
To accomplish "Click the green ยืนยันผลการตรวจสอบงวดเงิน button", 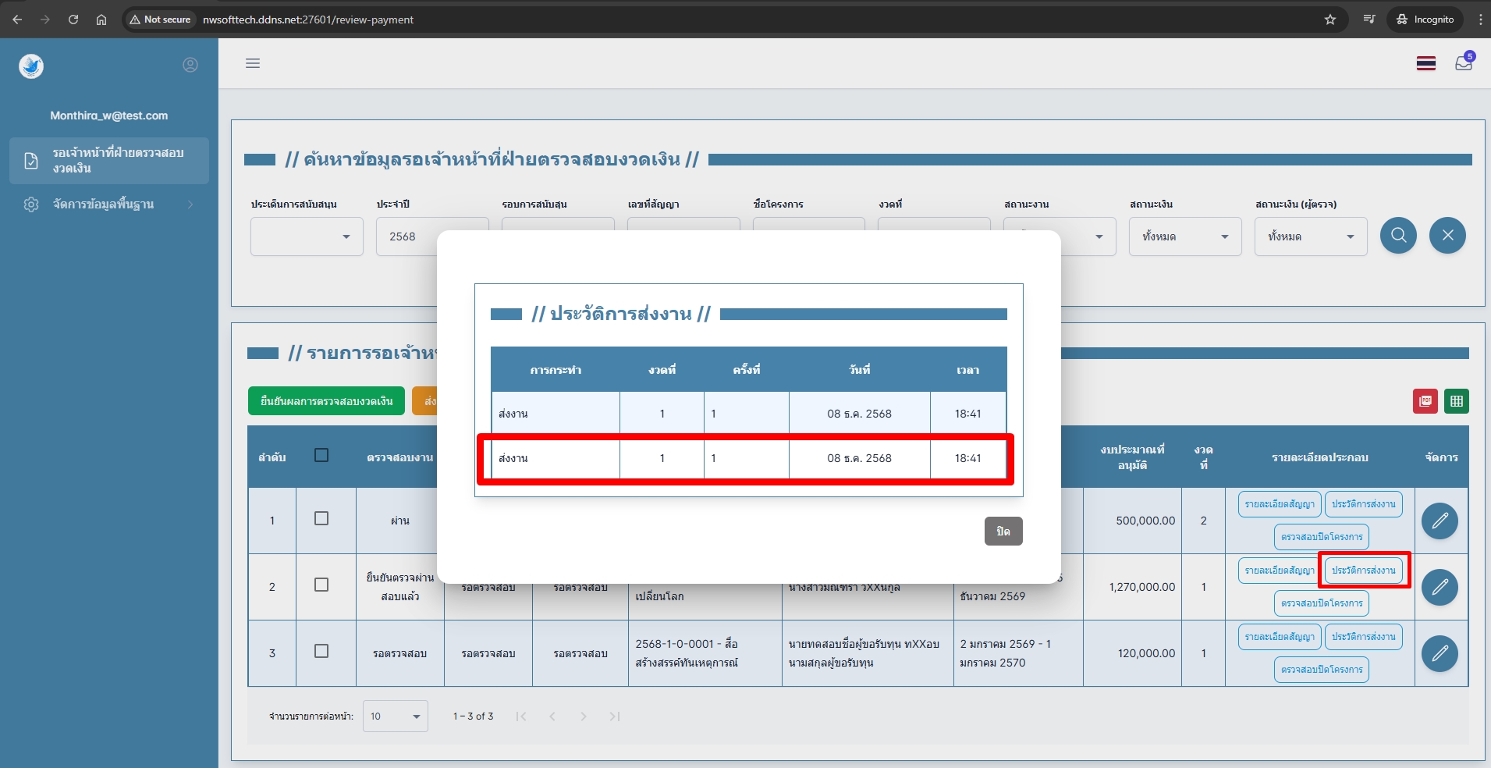I will pyautogui.click(x=326, y=401).
